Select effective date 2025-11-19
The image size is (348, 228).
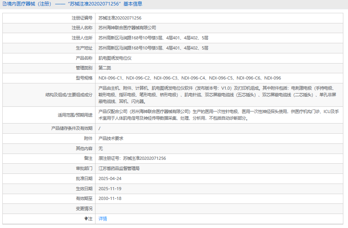(x=110, y=189)
